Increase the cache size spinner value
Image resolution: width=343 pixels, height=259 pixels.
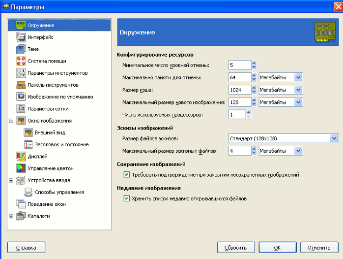point(254,88)
